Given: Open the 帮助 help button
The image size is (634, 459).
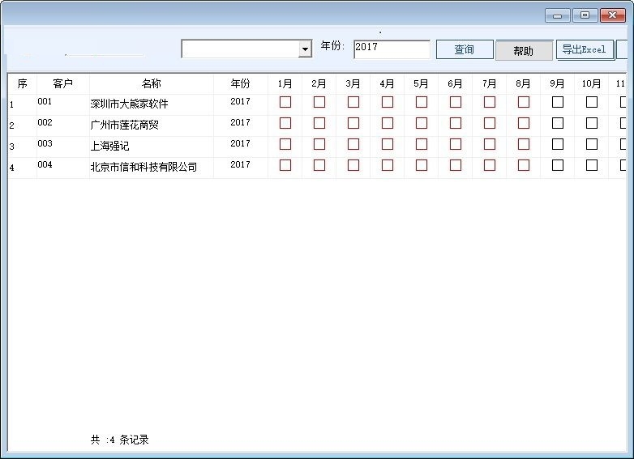Looking at the screenshot, I should click(524, 51).
